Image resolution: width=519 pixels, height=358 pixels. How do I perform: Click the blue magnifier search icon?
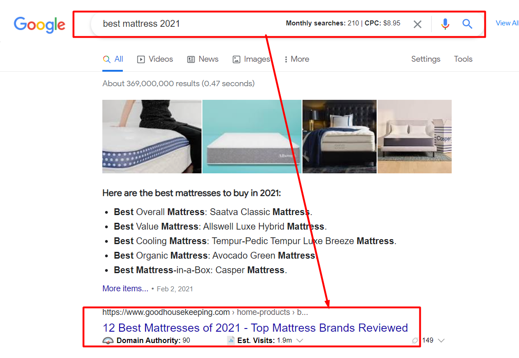467,24
